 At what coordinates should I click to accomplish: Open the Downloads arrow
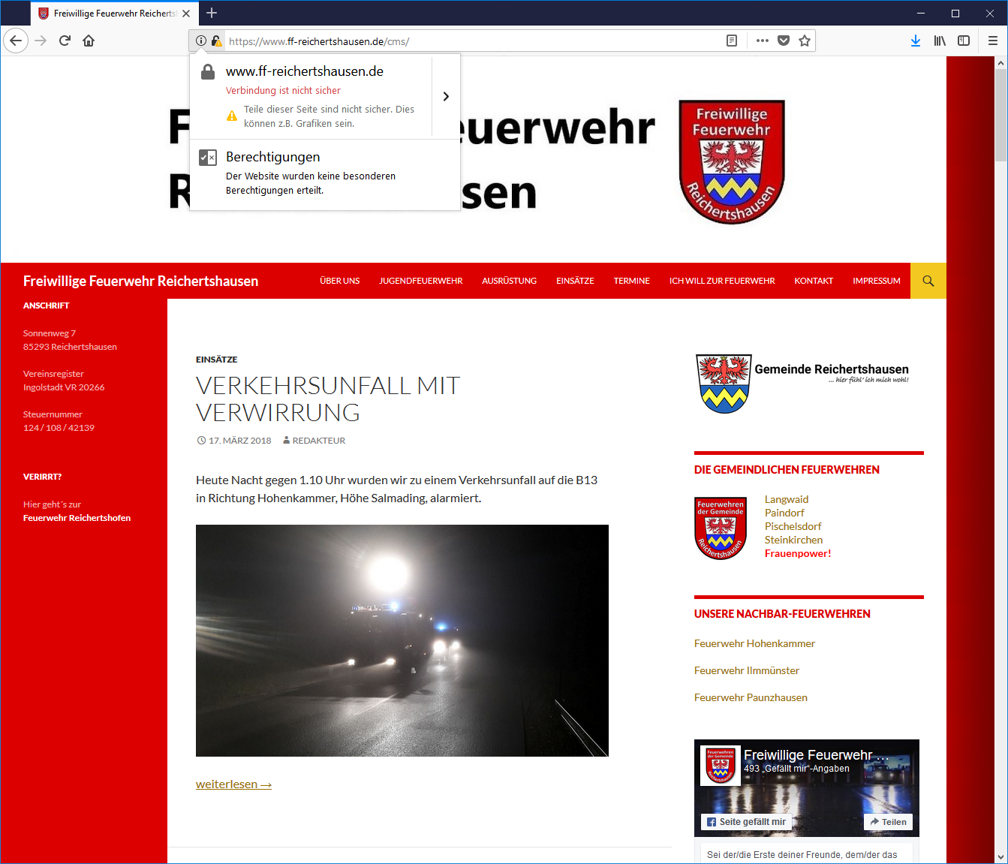coord(916,41)
